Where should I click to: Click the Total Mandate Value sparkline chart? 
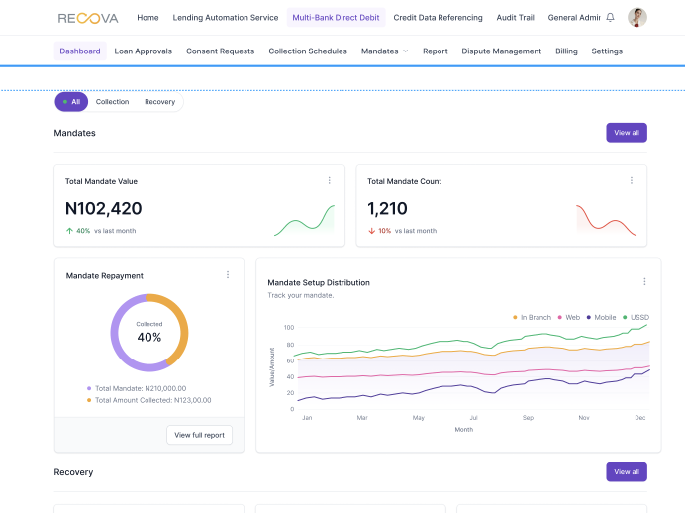click(304, 222)
